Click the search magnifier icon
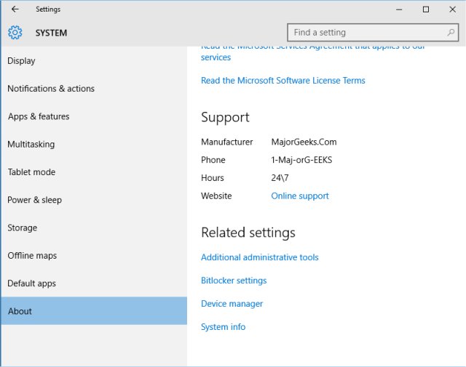The width and height of the screenshot is (466, 367). [x=451, y=32]
